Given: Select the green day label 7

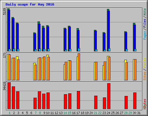Looking at the screenshot, I should [x=36, y=113].
